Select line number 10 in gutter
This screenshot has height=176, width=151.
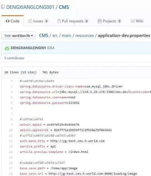coord(11,130)
